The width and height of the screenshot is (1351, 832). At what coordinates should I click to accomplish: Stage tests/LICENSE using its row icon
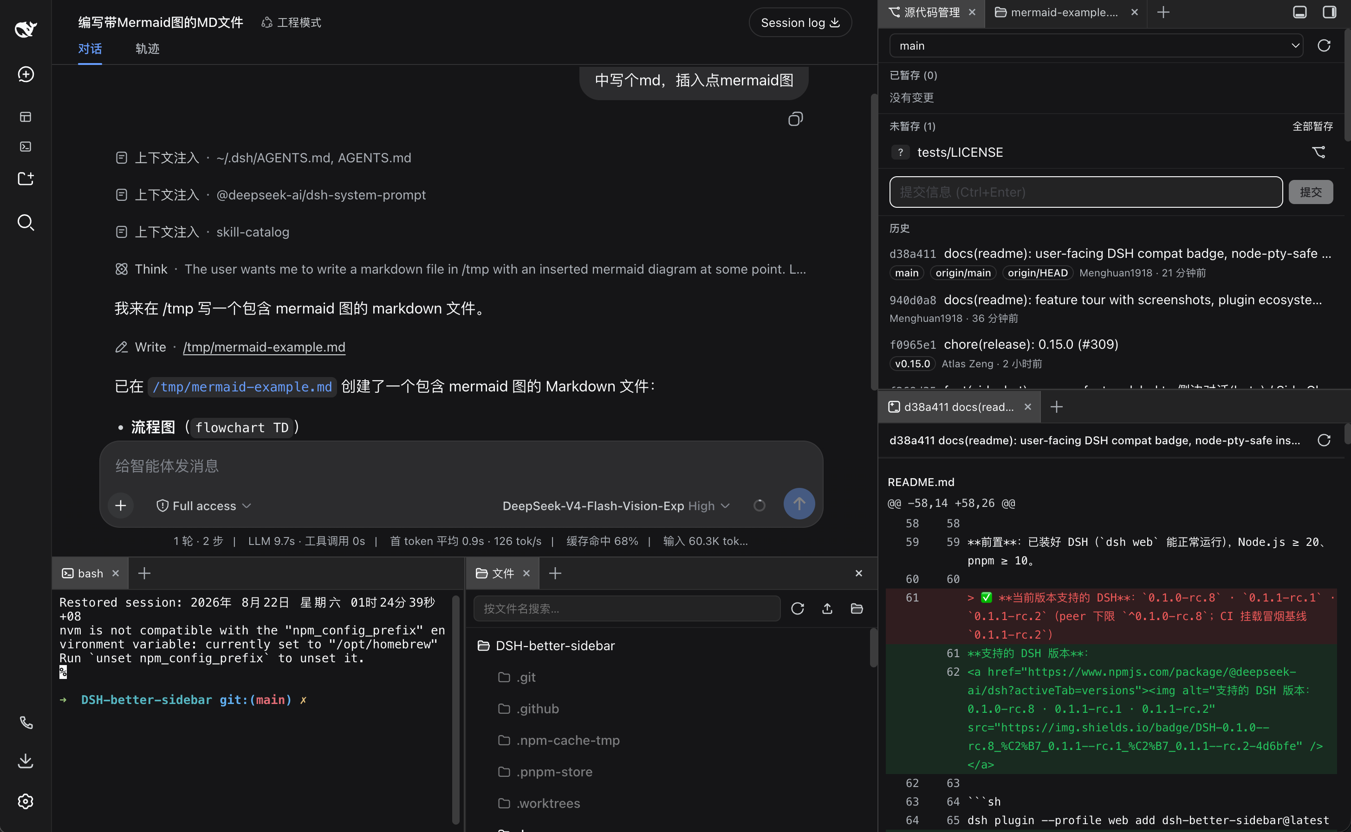1319,152
